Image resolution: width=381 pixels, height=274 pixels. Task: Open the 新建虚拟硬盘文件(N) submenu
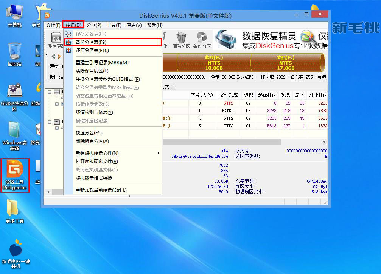[113, 153]
